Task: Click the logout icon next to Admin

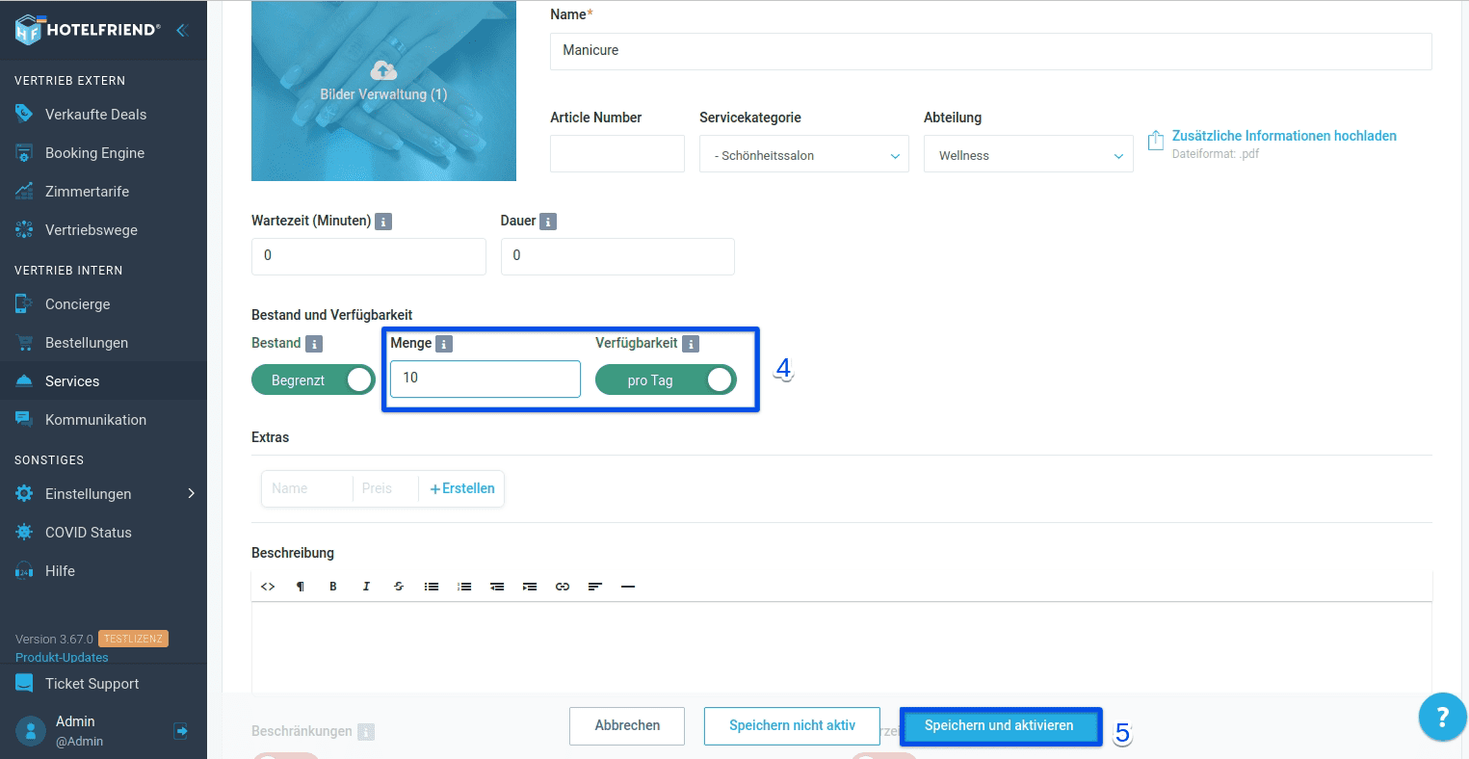Action: click(x=180, y=731)
